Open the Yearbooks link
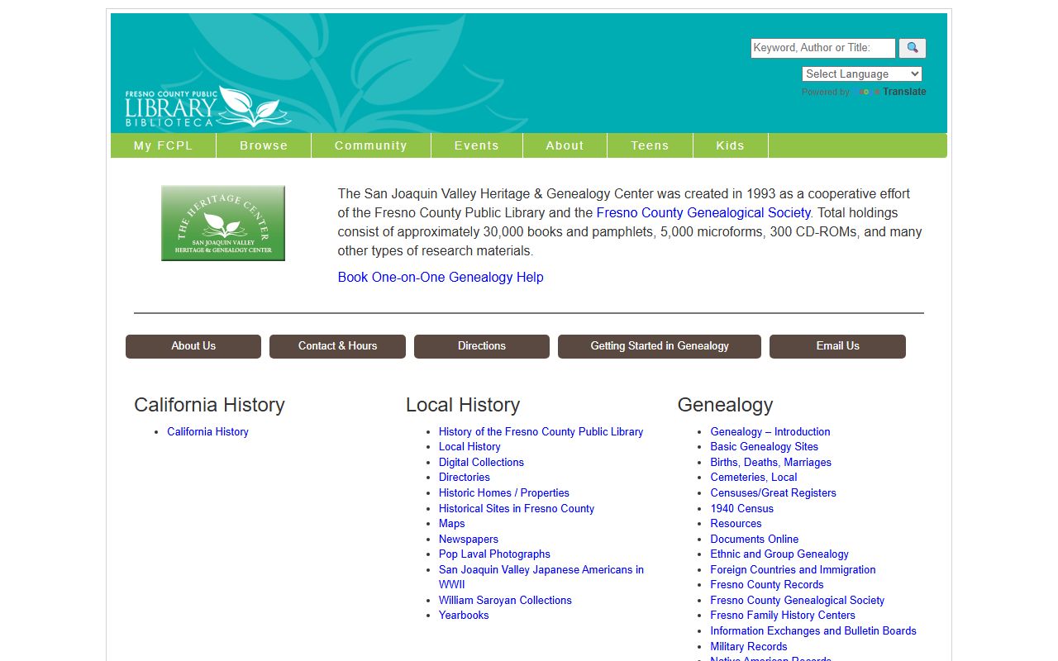 [x=464, y=616]
